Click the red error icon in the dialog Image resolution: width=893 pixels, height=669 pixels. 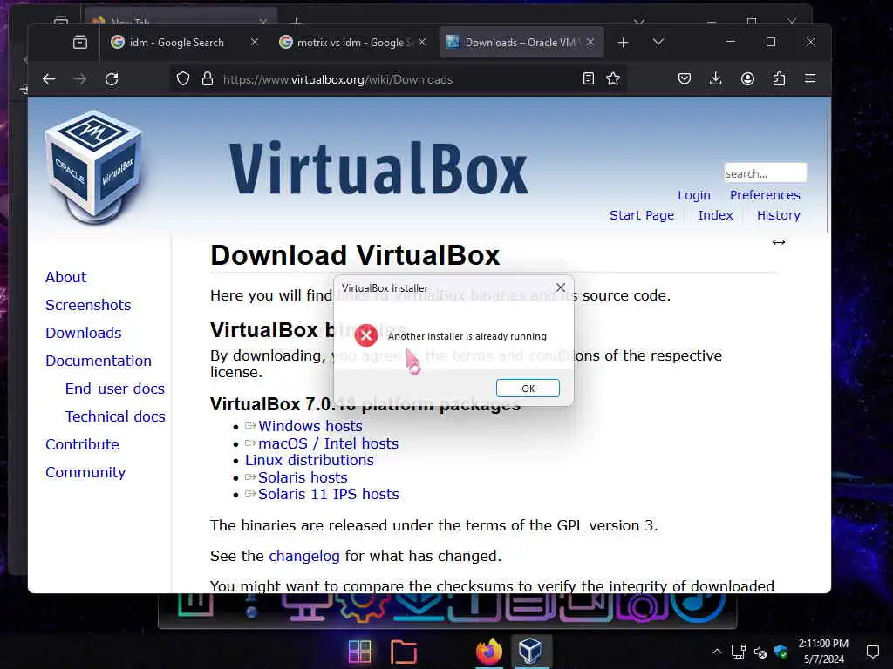[x=366, y=335]
